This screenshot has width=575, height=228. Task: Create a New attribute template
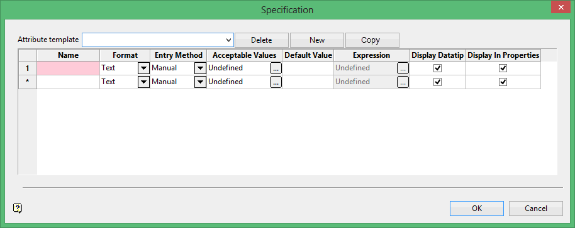tap(317, 40)
